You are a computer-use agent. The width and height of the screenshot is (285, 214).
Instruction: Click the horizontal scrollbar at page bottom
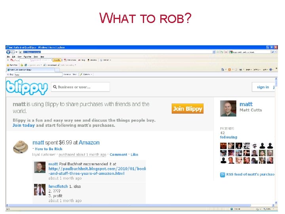[x=140, y=205]
